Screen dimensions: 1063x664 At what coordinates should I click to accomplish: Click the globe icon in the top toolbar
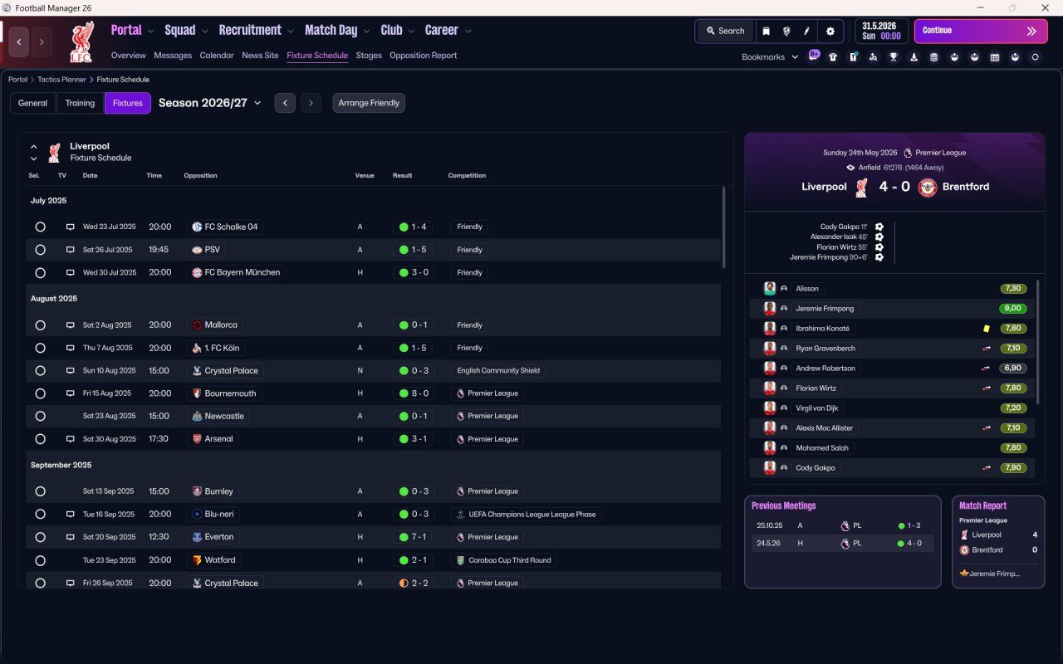click(x=786, y=31)
